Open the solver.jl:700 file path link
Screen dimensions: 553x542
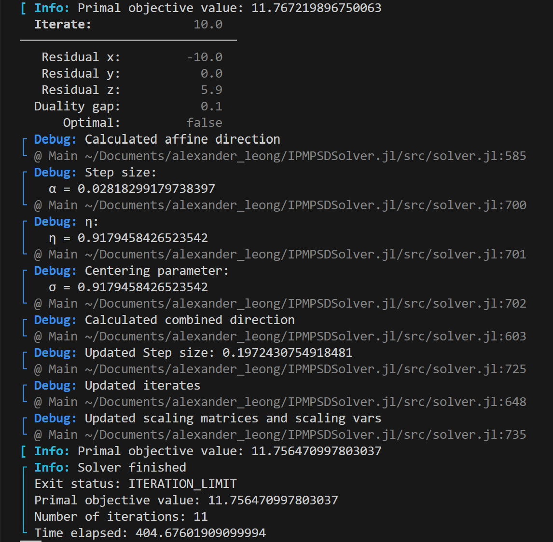305,205
